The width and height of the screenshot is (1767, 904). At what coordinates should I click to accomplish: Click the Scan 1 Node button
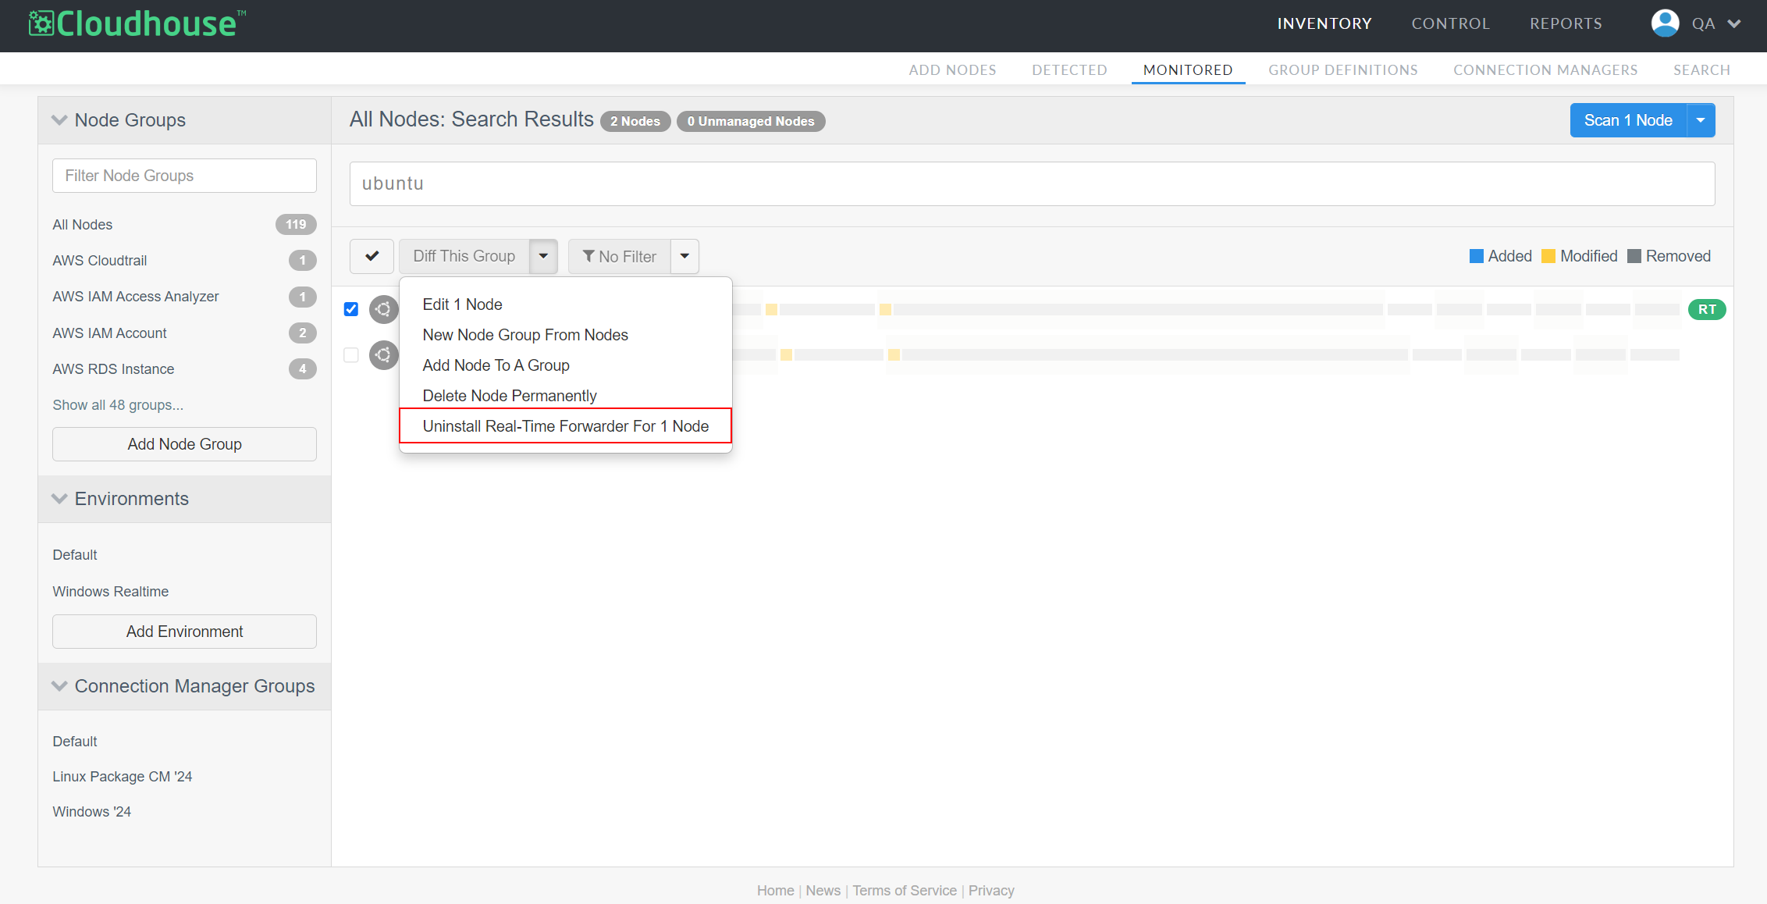click(1628, 120)
